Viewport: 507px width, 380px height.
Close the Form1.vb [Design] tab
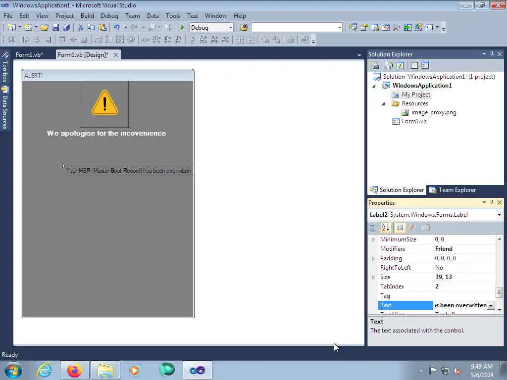tap(115, 55)
